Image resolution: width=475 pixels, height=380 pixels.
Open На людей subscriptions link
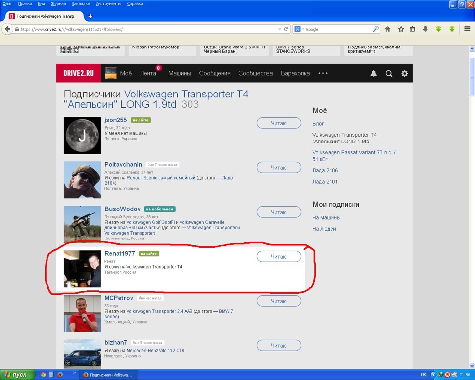[324, 229]
